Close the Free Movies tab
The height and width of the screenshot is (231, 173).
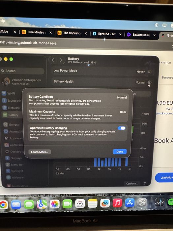tap(50, 33)
